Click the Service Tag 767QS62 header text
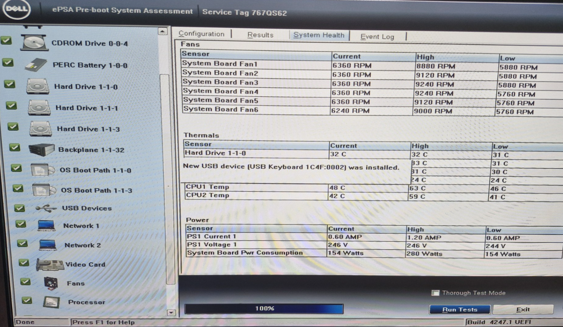The height and width of the screenshot is (327, 563). point(245,13)
